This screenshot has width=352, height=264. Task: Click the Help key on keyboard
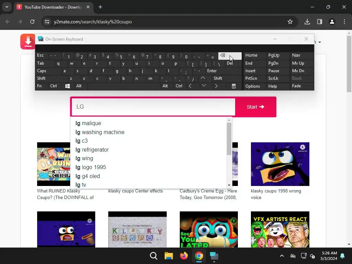pyautogui.click(x=278, y=86)
